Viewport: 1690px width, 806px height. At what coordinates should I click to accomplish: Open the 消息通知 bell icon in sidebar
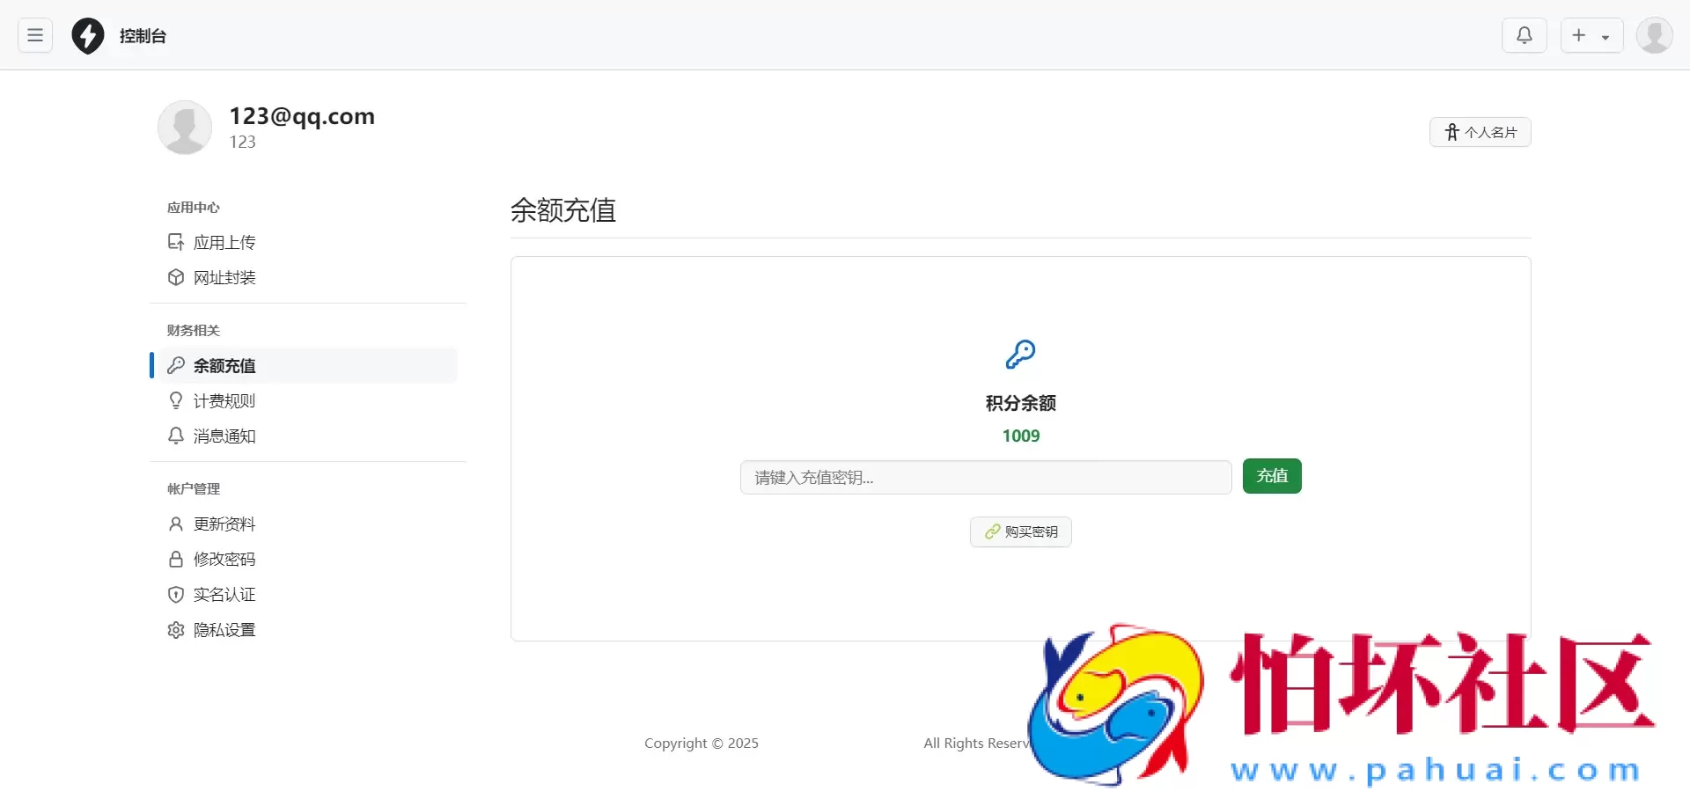[176, 436]
